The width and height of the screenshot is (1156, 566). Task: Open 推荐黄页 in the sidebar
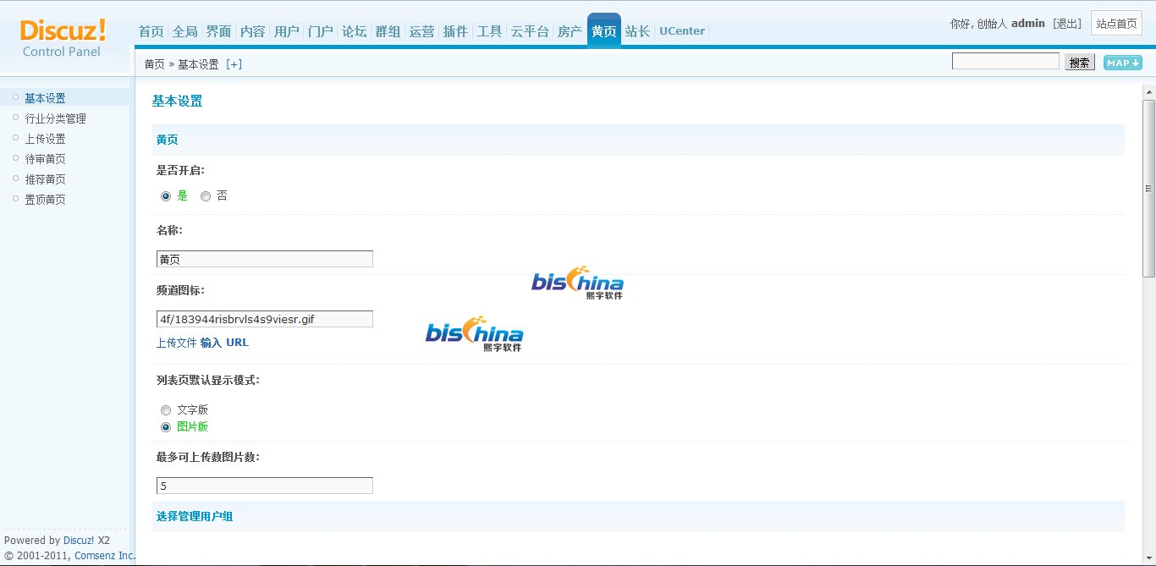click(45, 179)
